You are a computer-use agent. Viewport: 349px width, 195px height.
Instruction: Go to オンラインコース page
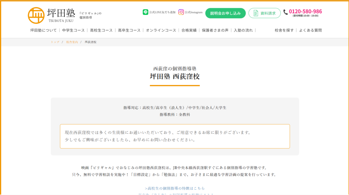(x=161, y=30)
